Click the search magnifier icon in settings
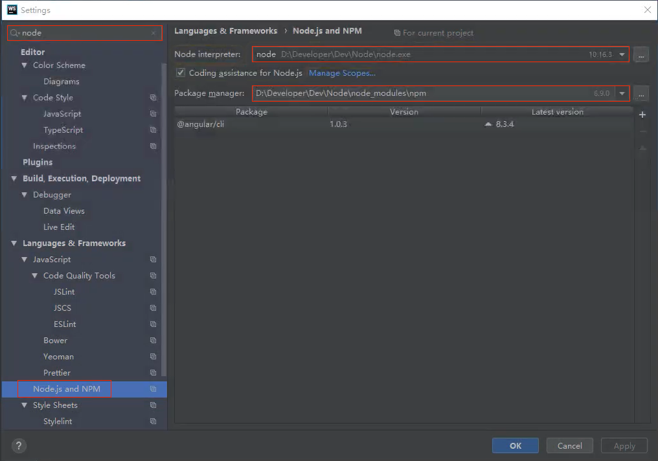 click(15, 33)
